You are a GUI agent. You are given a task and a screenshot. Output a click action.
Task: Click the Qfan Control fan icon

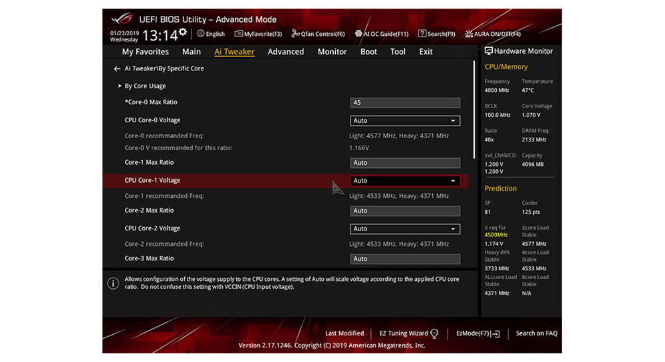click(x=295, y=33)
